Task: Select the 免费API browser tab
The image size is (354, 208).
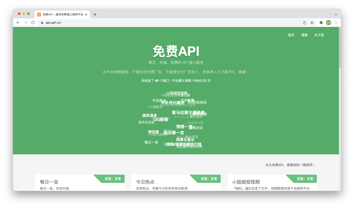Action: click(x=62, y=14)
